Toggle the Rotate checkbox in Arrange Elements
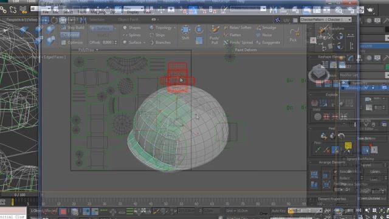The height and width of the screenshot is (219, 389). point(336,178)
